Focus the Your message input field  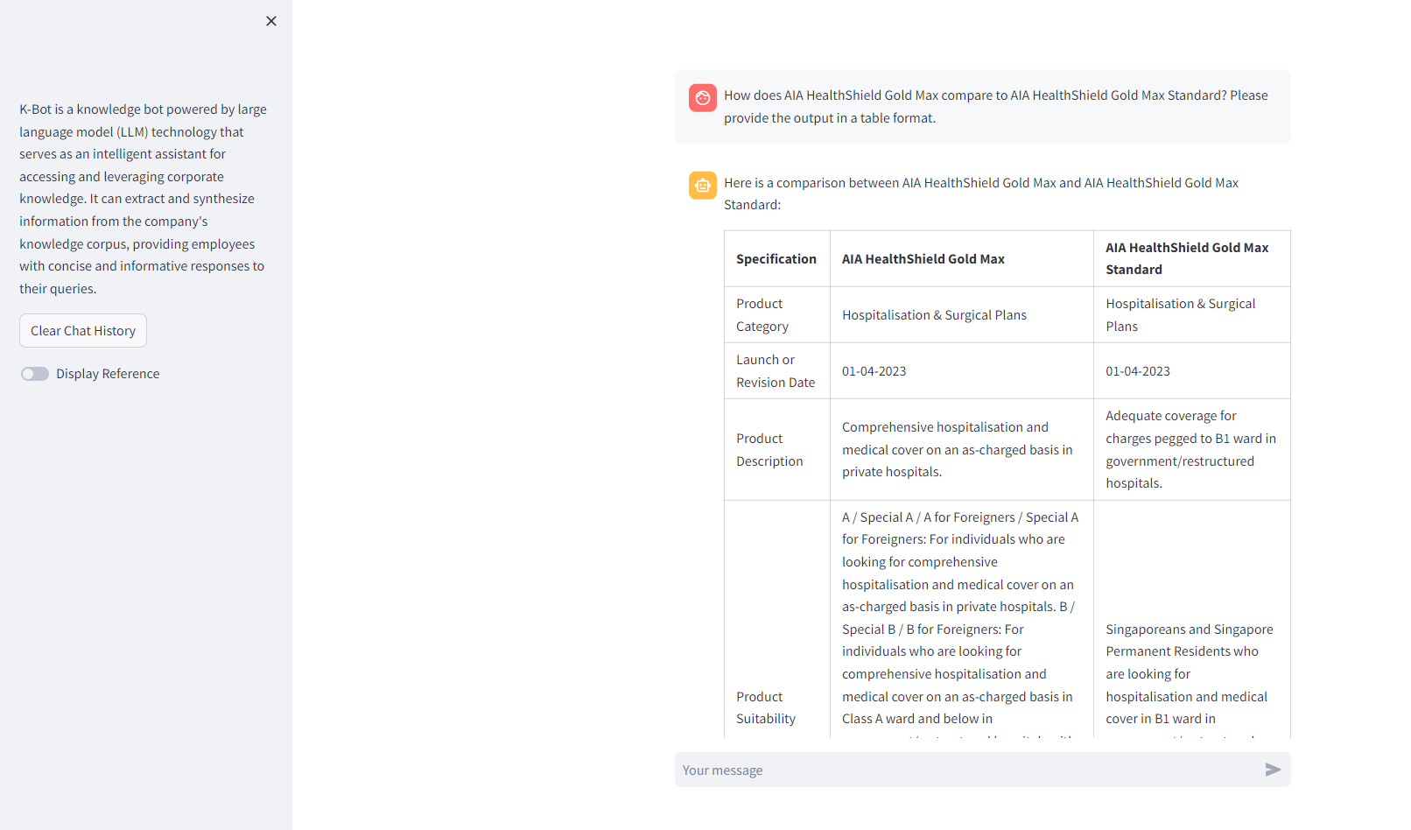click(968, 770)
